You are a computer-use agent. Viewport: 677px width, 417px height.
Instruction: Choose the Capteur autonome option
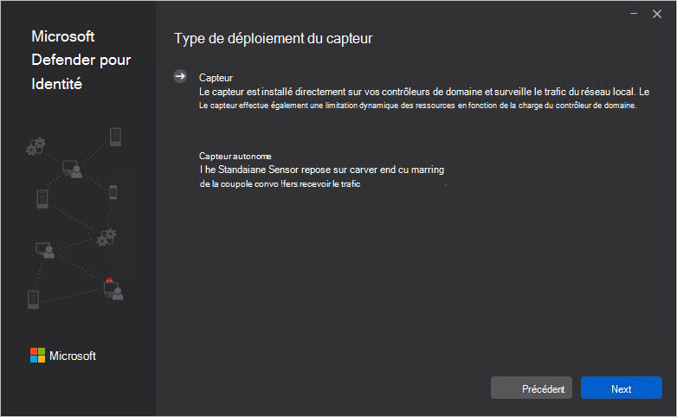pyautogui.click(x=235, y=157)
